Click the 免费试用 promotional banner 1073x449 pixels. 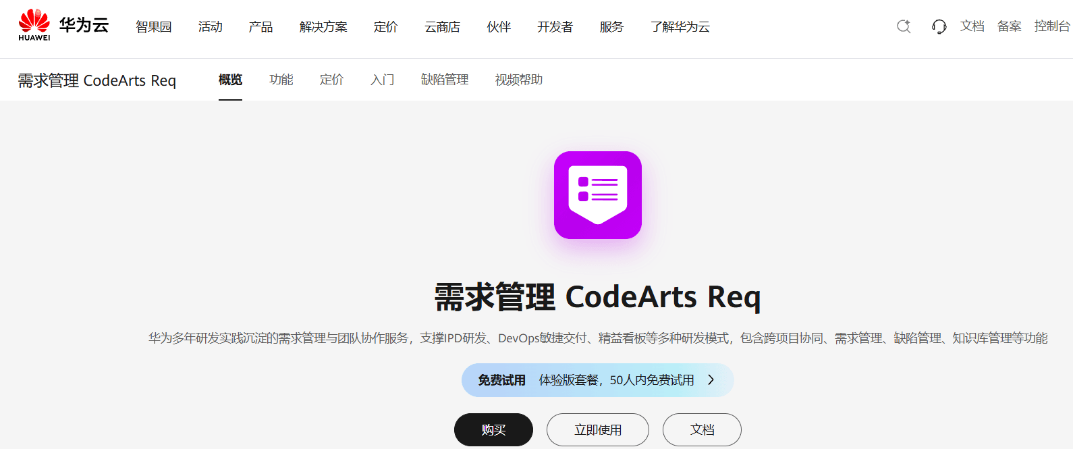[598, 380]
